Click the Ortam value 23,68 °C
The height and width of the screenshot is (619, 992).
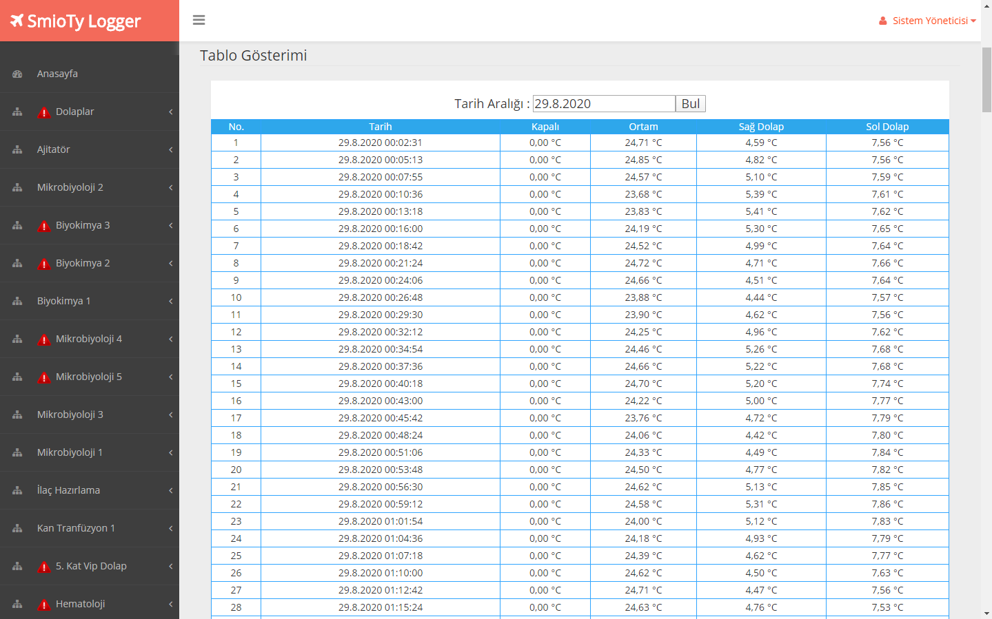[x=643, y=194]
